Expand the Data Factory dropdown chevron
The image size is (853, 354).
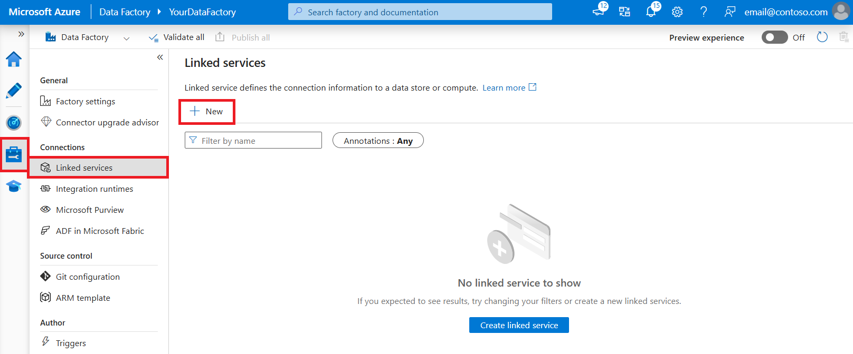click(x=126, y=38)
